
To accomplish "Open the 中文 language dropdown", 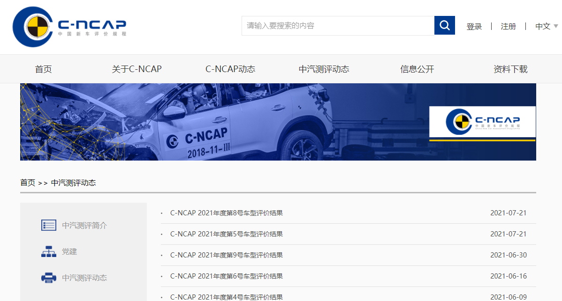I will click(546, 27).
